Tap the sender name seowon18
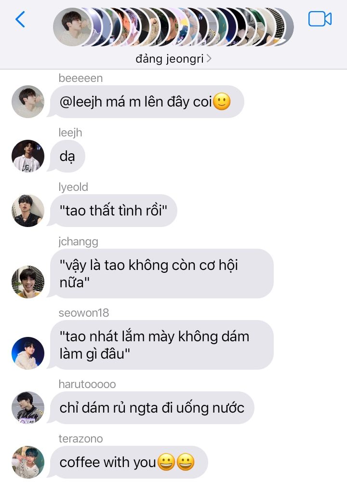This screenshot has height=482, width=347. (84, 313)
